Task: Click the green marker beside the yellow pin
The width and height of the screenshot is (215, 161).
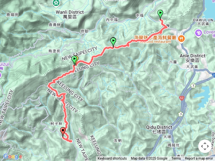Action: coord(74,60)
